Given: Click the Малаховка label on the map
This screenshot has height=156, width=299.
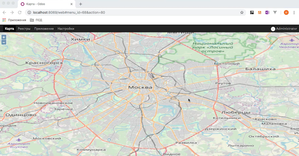Looking at the screenshot, I should coord(274,123).
